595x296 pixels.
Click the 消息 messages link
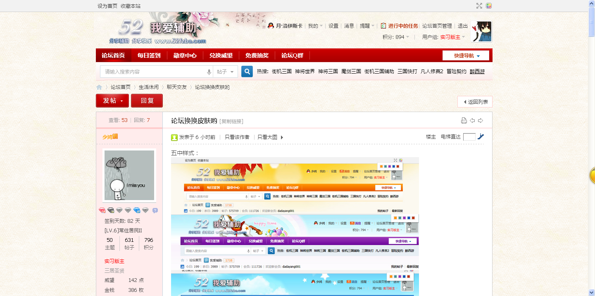pos(349,26)
